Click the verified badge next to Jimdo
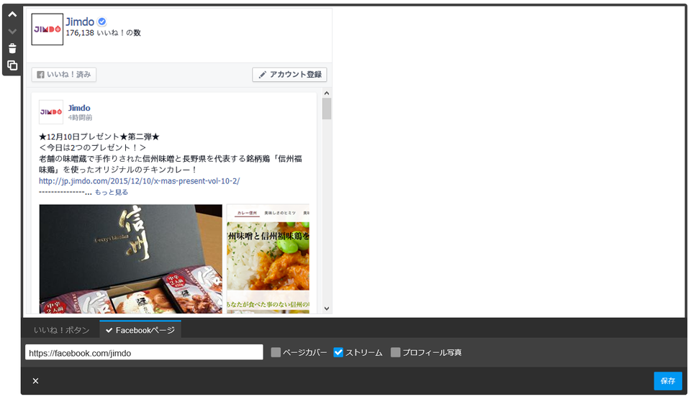Screen dimensions: 691x399 [101, 22]
